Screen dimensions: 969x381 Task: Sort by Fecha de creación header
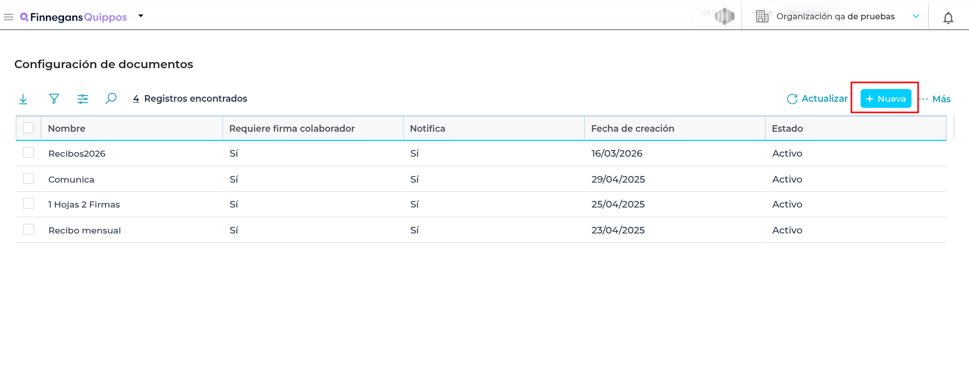coord(633,128)
